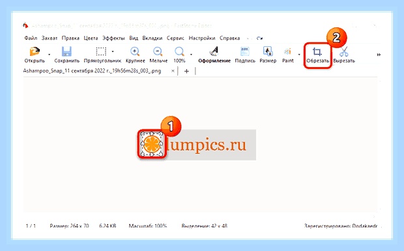Viewport: 404px width, 251px height.
Task: Close the Ashampoo_Snap png tab
Action: coord(173,71)
